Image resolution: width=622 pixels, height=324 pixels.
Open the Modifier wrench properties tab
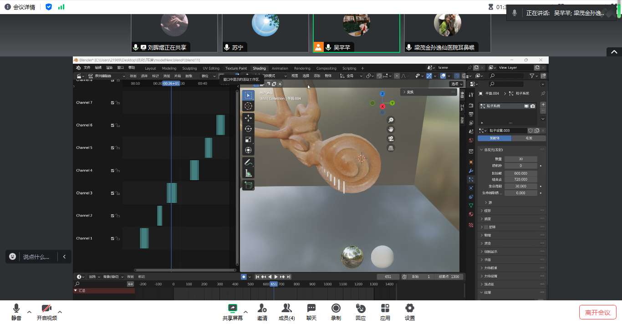[x=471, y=171]
